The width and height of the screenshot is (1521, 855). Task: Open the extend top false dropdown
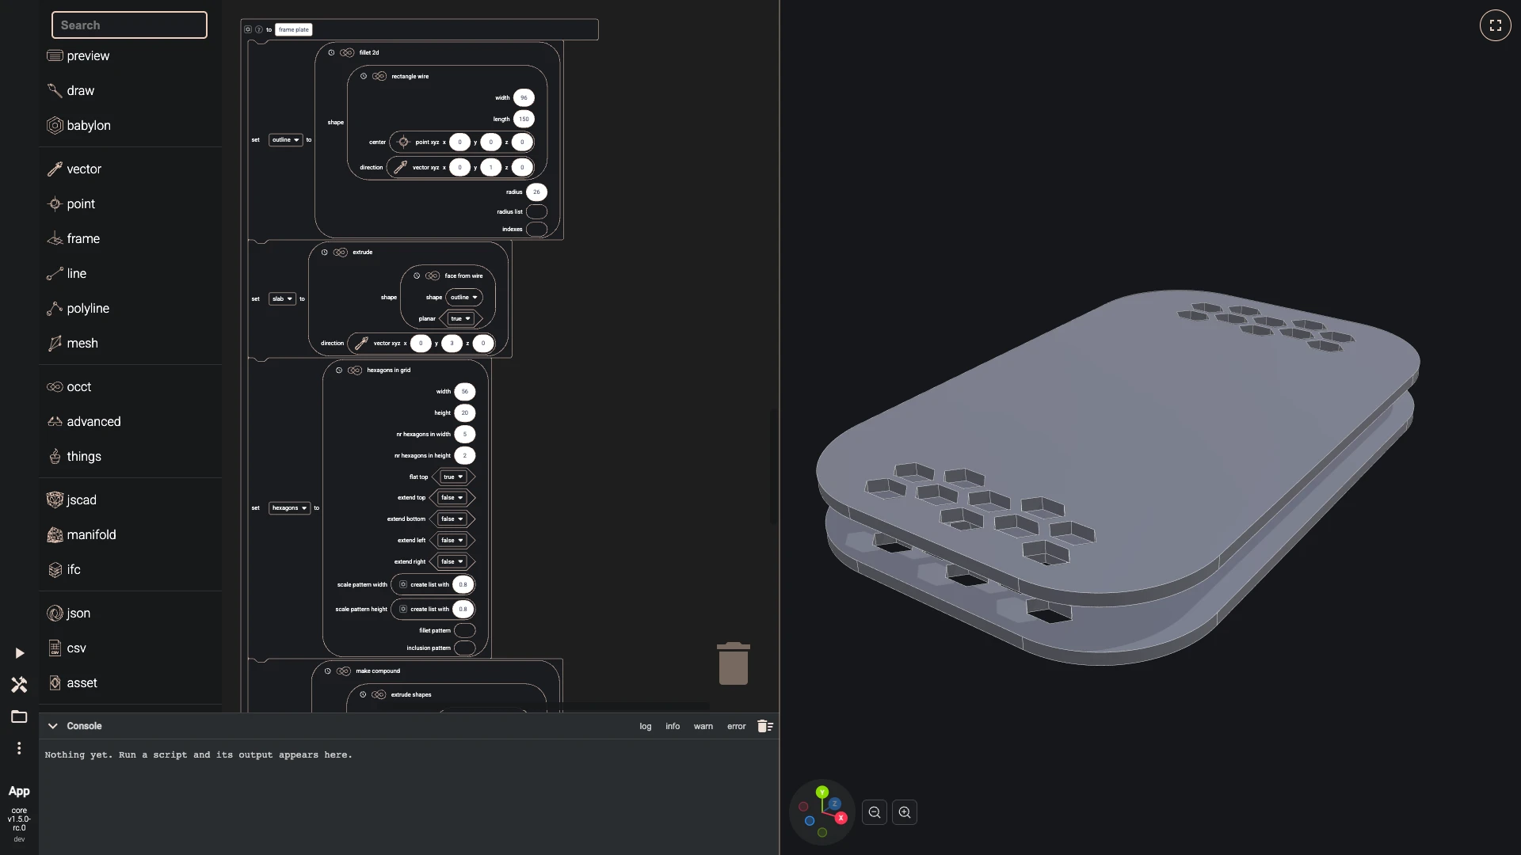pos(452,498)
